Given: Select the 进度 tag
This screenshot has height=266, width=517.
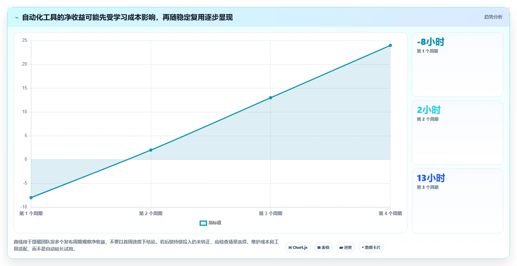Looking at the screenshot, I should pyautogui.click(x=345, y=247).
